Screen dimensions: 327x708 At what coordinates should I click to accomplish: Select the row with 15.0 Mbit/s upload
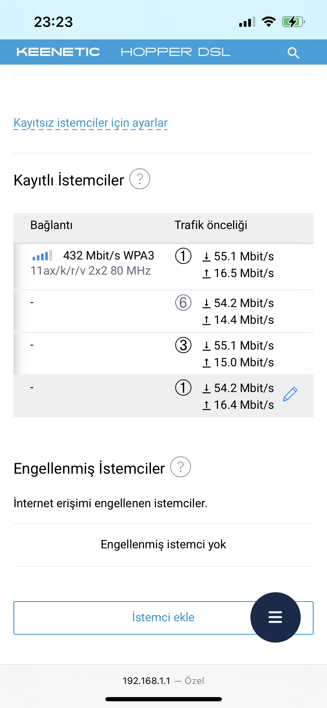163,354
